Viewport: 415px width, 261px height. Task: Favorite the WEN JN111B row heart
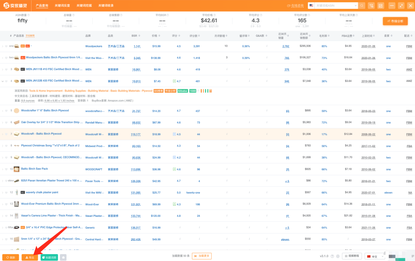(7, 70)
